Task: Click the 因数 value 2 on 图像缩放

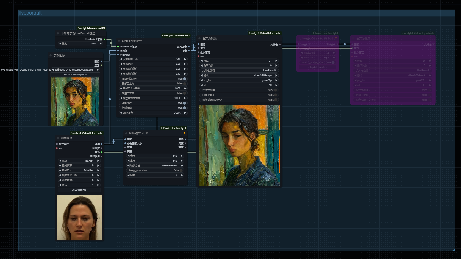Action: pos(176,175)
